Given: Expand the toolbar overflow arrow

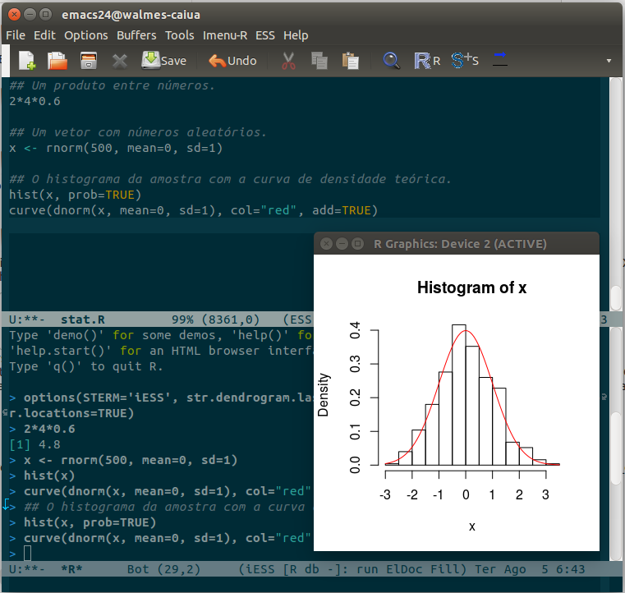Looking at the screenshot, I should [x=609, y=61].
